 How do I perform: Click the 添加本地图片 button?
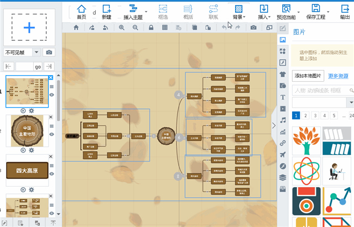[x=309, y=75]
